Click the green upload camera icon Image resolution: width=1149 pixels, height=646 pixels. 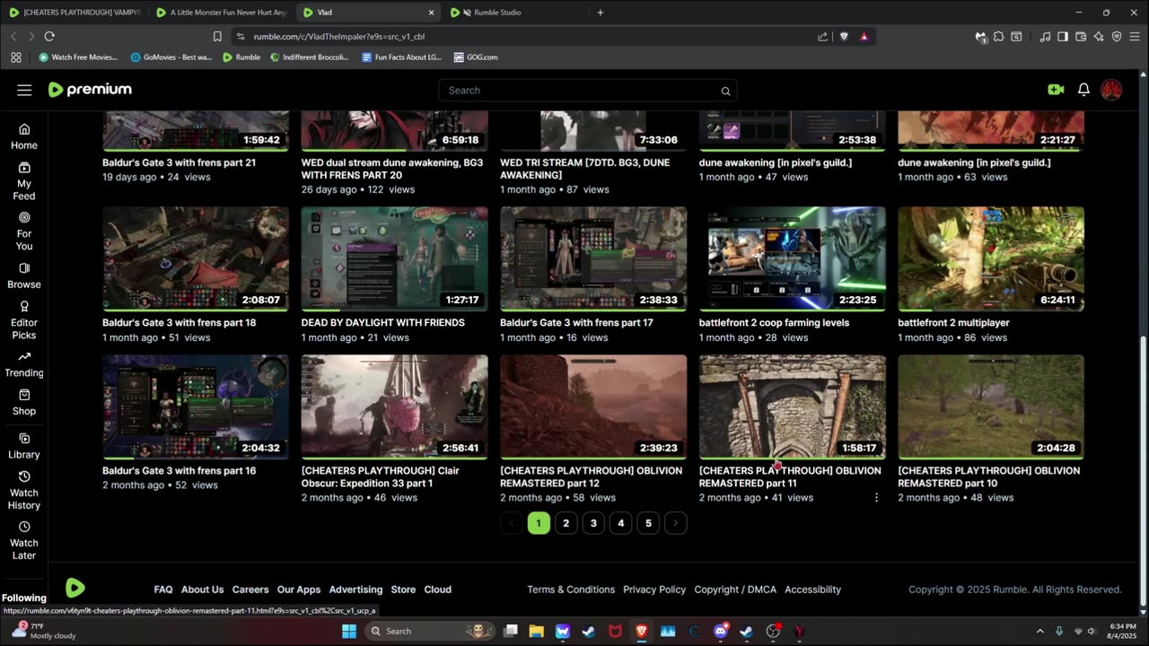[x=1056, y=90]
